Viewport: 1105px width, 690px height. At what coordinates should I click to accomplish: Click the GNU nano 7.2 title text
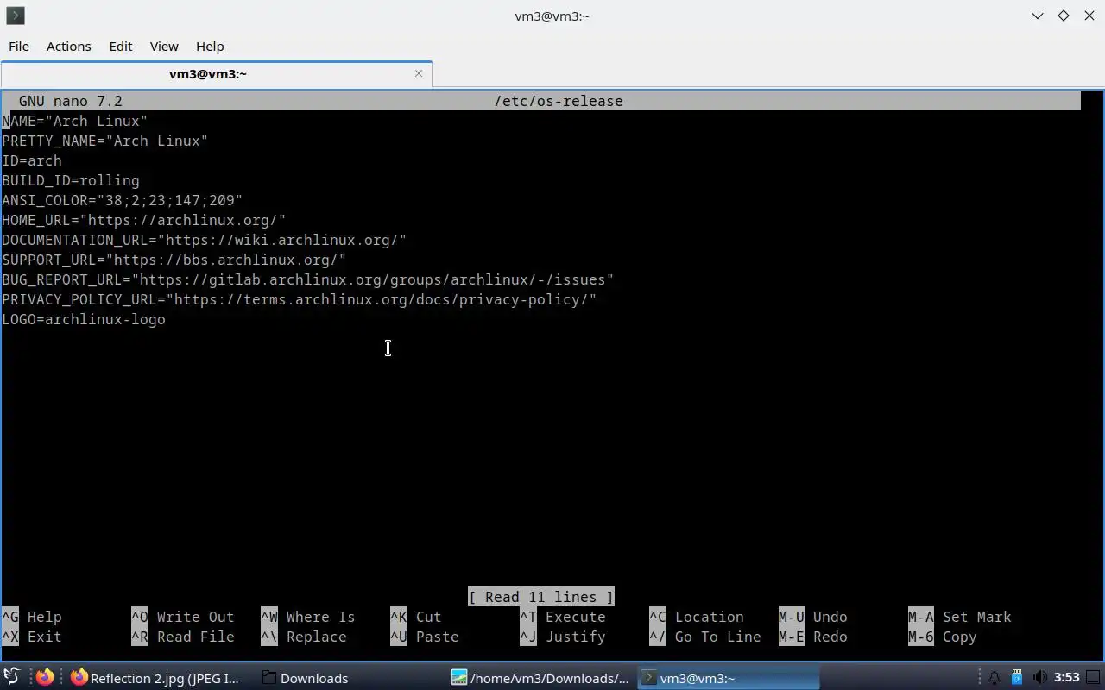coord(71,101)
